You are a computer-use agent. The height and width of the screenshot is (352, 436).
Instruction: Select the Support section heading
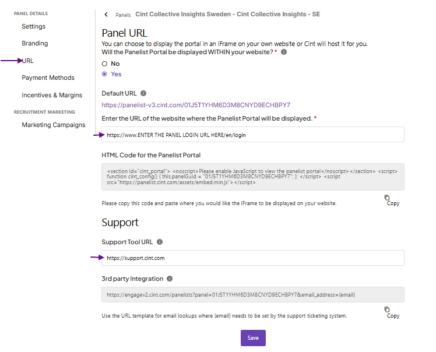click(x=120, y=223)
